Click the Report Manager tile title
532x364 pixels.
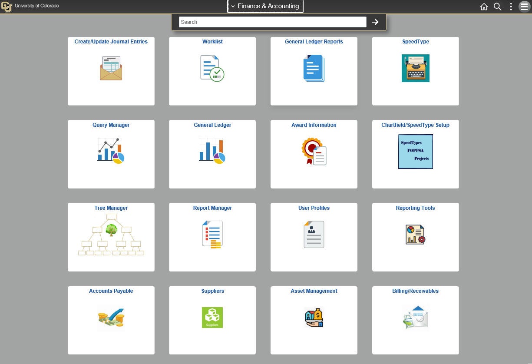click(212, 208)
